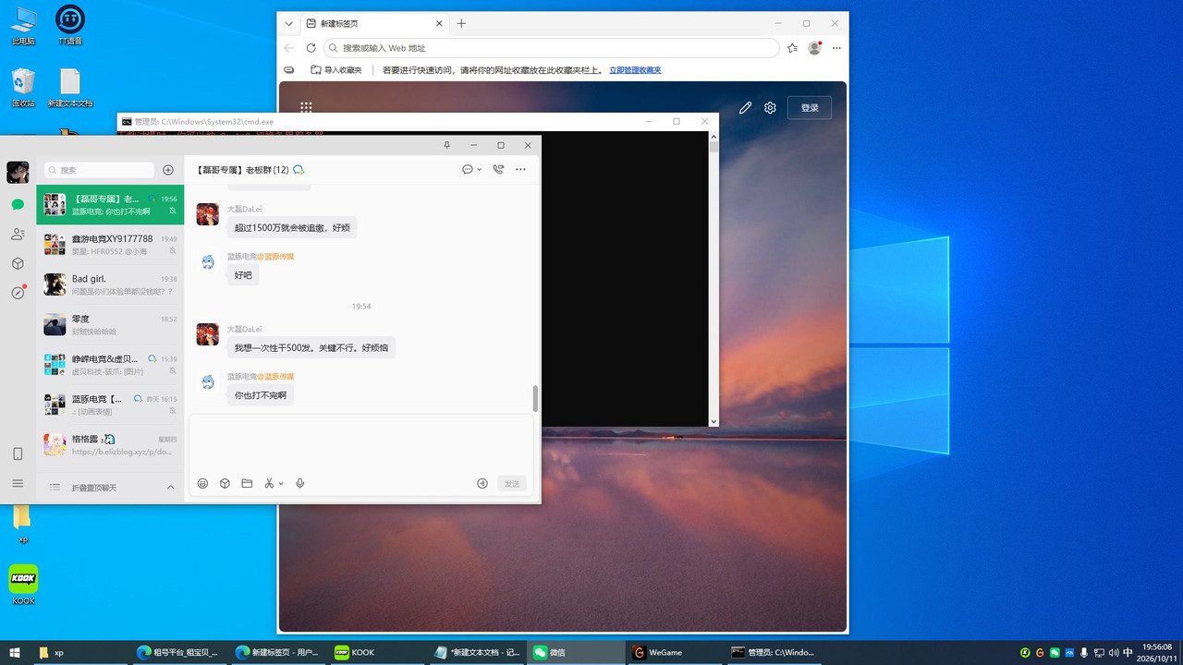
Task: Open WeChat phone icon in sidebar
Action: (18, 453)
